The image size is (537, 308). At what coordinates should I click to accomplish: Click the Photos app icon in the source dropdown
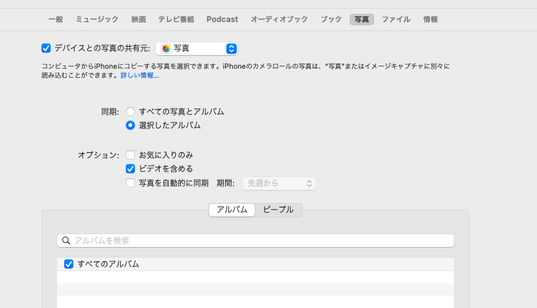pos(166,49)
